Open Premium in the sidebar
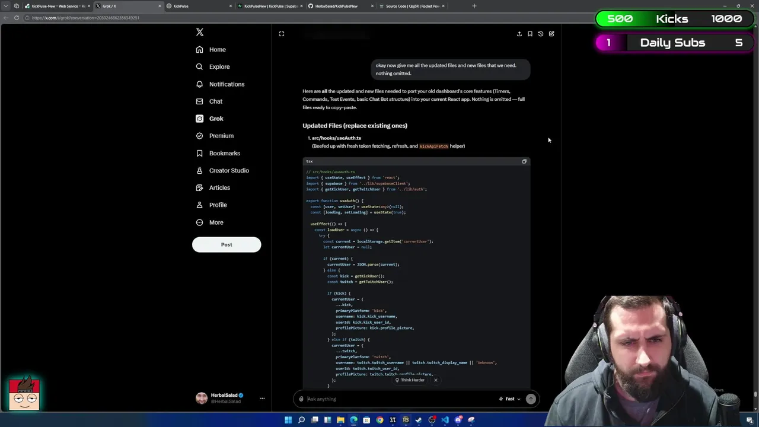This screenshot has width=759, height=427. [x=215, y=136]
